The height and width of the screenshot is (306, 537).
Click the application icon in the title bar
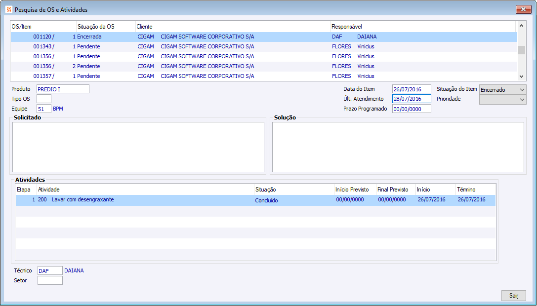coord(9,9)
